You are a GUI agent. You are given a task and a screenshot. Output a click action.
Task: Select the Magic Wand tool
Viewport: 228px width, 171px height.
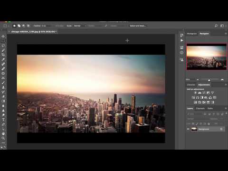(x=3, y=50)
